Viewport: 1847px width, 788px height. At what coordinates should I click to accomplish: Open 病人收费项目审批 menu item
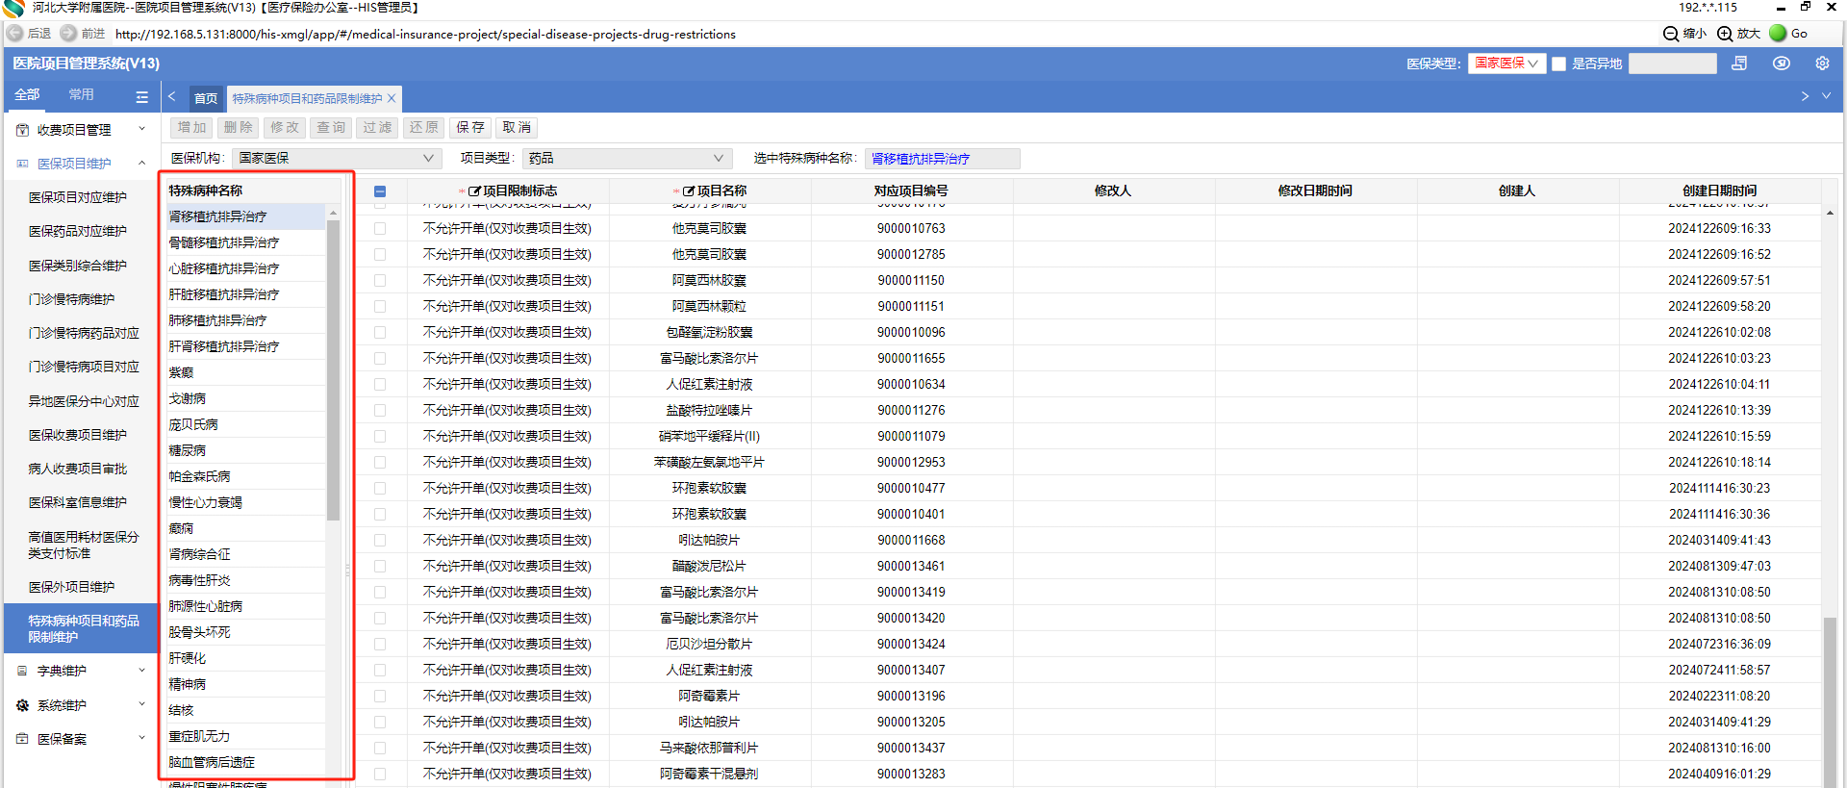(78, 469)
